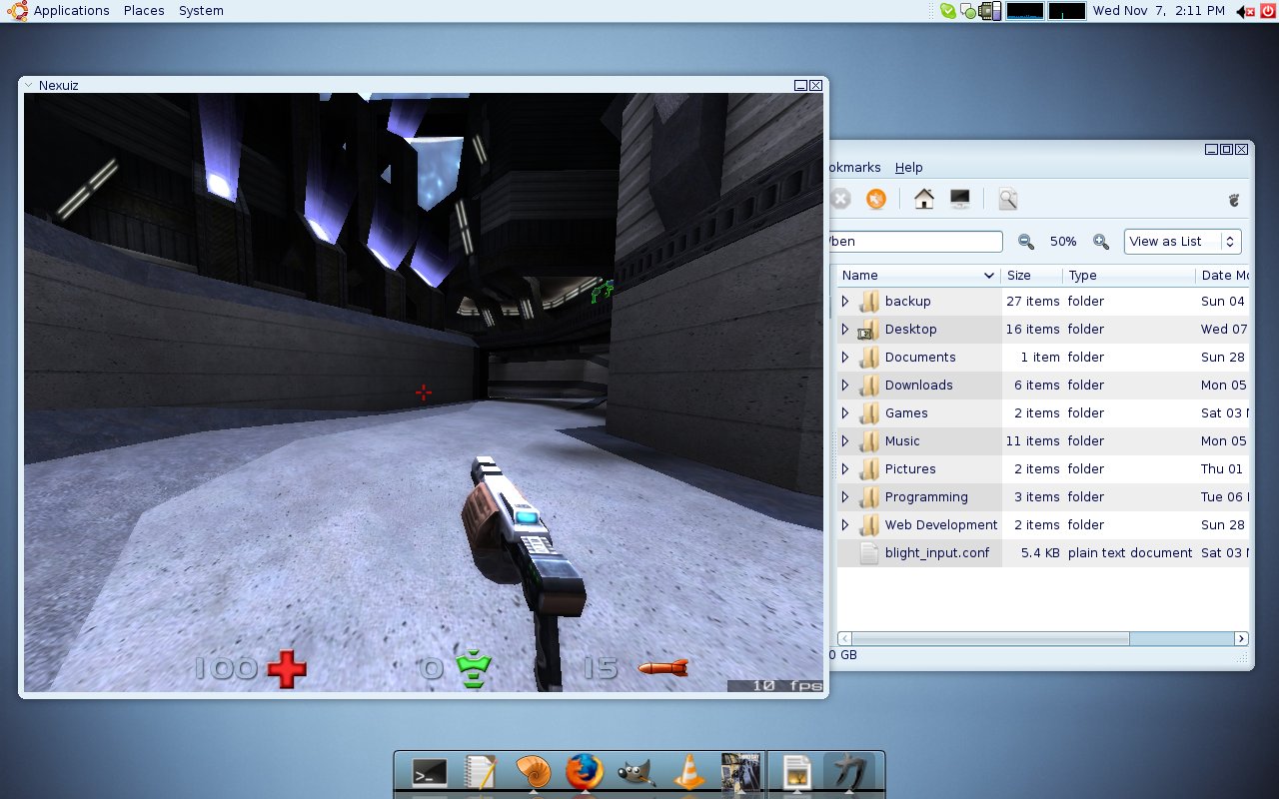
Task: Click the Home toolbar icon in file manager
Action: (x=924, y=199)
